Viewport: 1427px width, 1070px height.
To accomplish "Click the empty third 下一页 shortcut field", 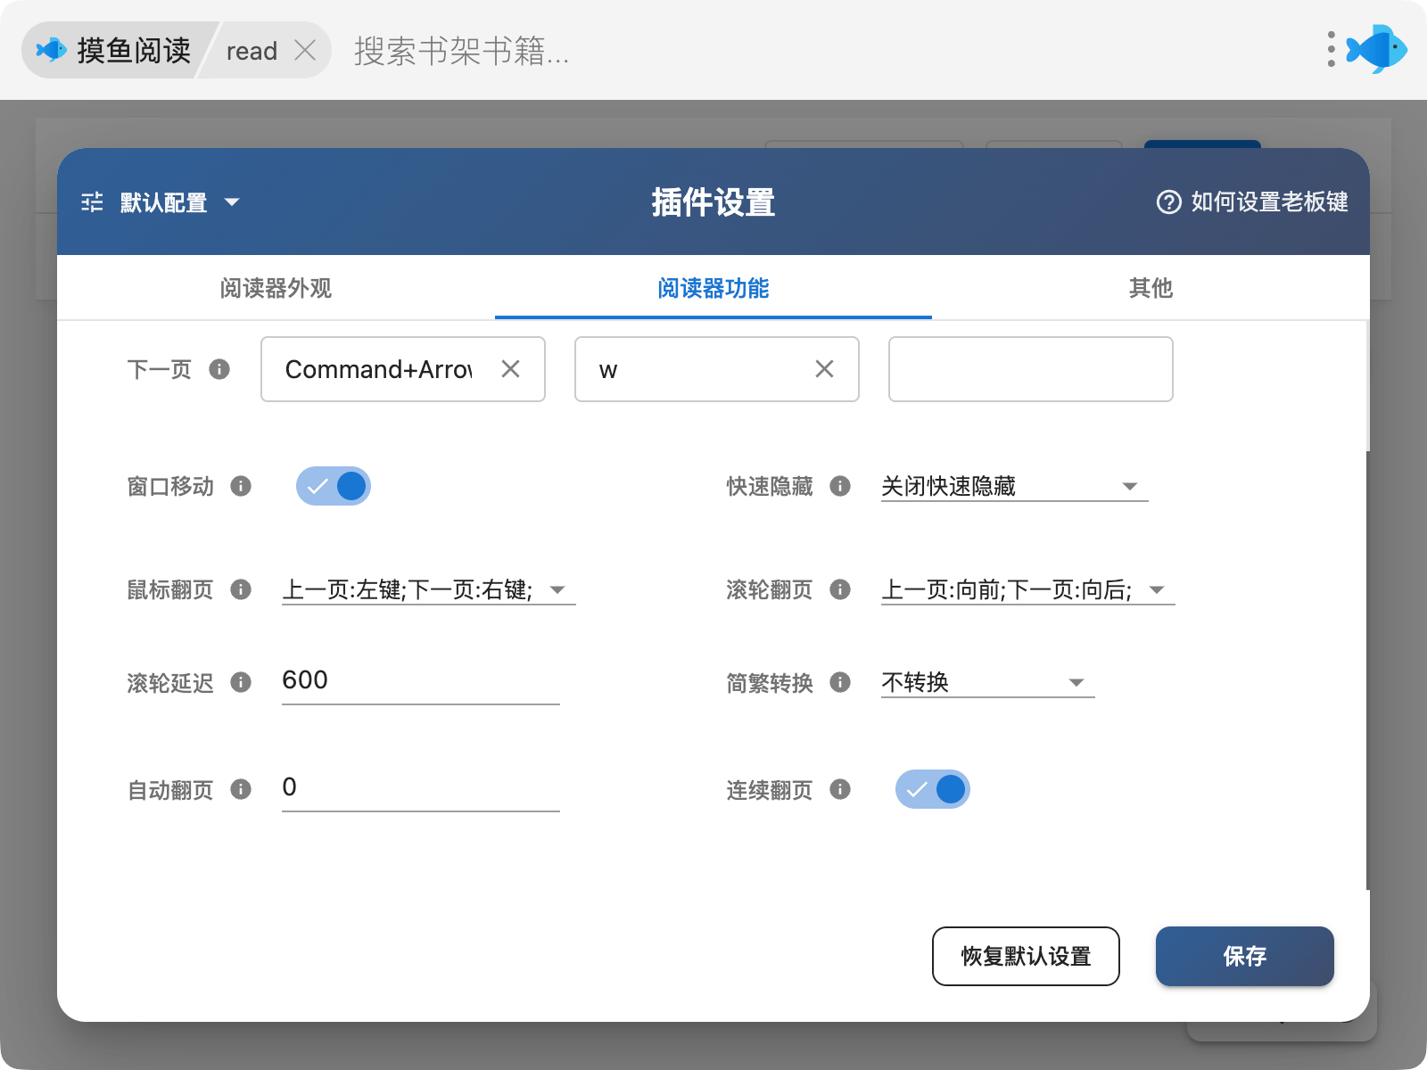I will [1030, 369].
